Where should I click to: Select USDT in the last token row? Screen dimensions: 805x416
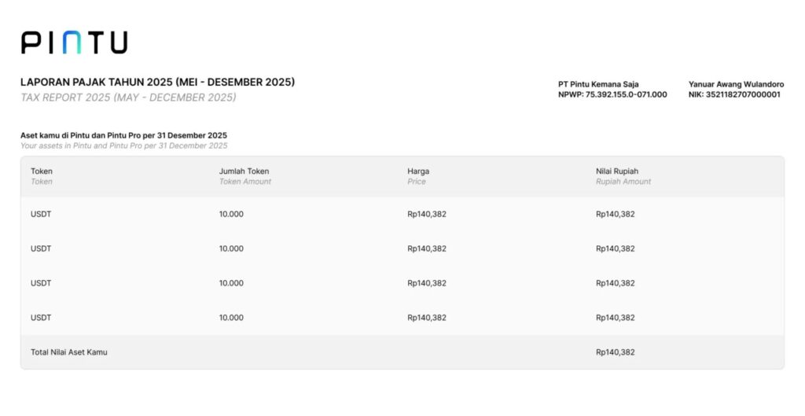point(41,318)
